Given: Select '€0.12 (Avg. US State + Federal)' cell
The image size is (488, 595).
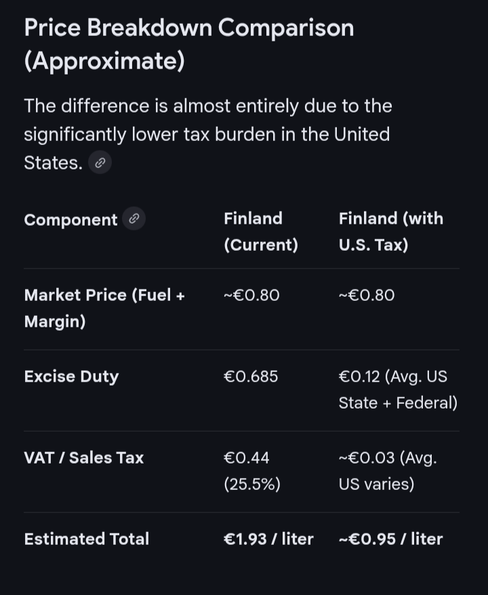Looking at the screenshot, I should [398, 390].
